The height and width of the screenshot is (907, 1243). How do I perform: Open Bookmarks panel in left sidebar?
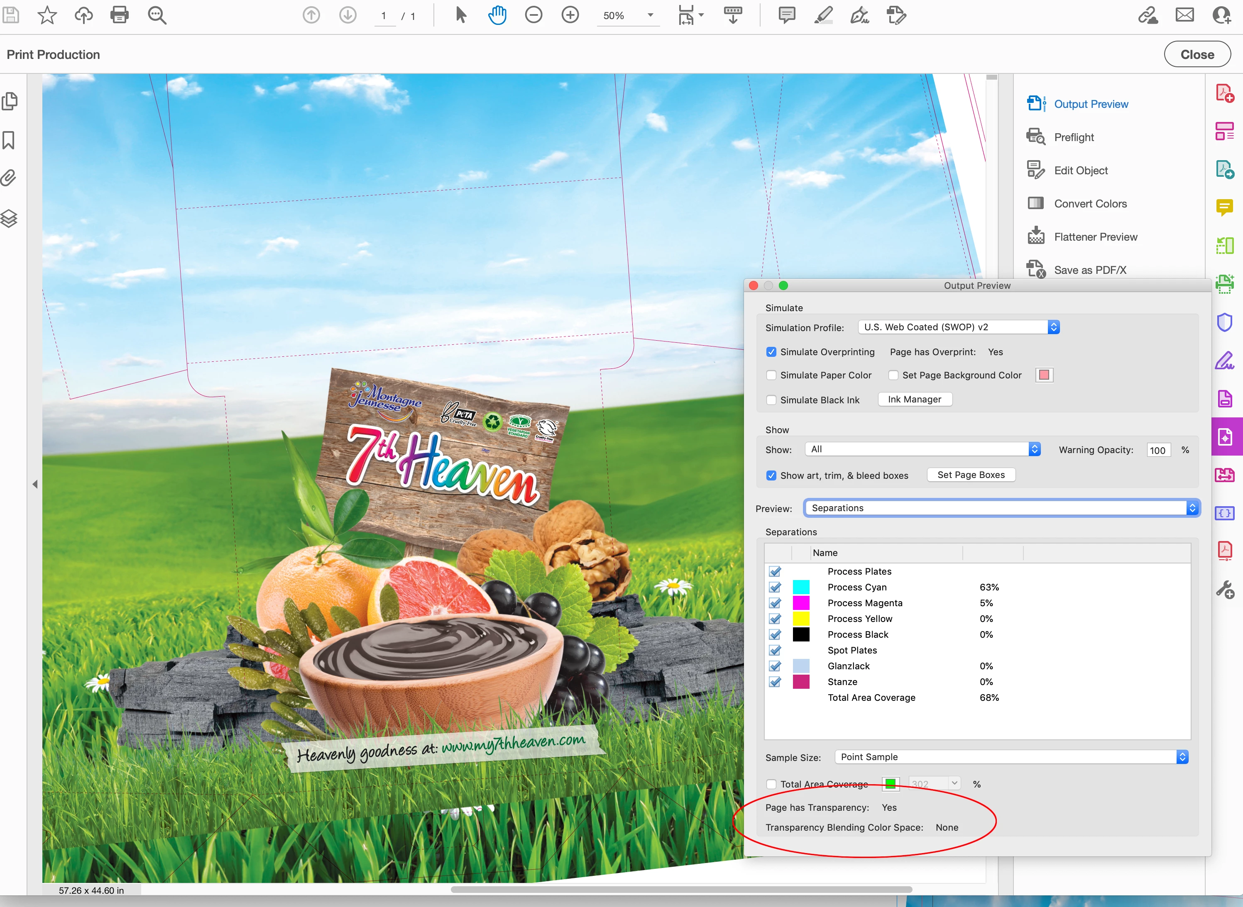coord(9,141)
